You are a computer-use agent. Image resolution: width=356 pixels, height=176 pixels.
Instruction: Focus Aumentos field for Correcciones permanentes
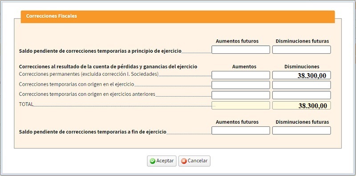tap(241, 75)
